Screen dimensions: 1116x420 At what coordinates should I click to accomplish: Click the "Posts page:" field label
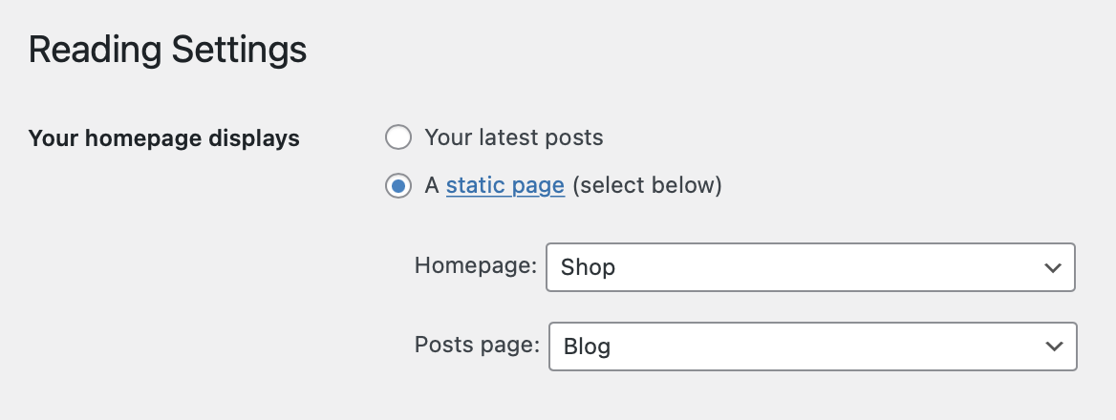(477, 345)
